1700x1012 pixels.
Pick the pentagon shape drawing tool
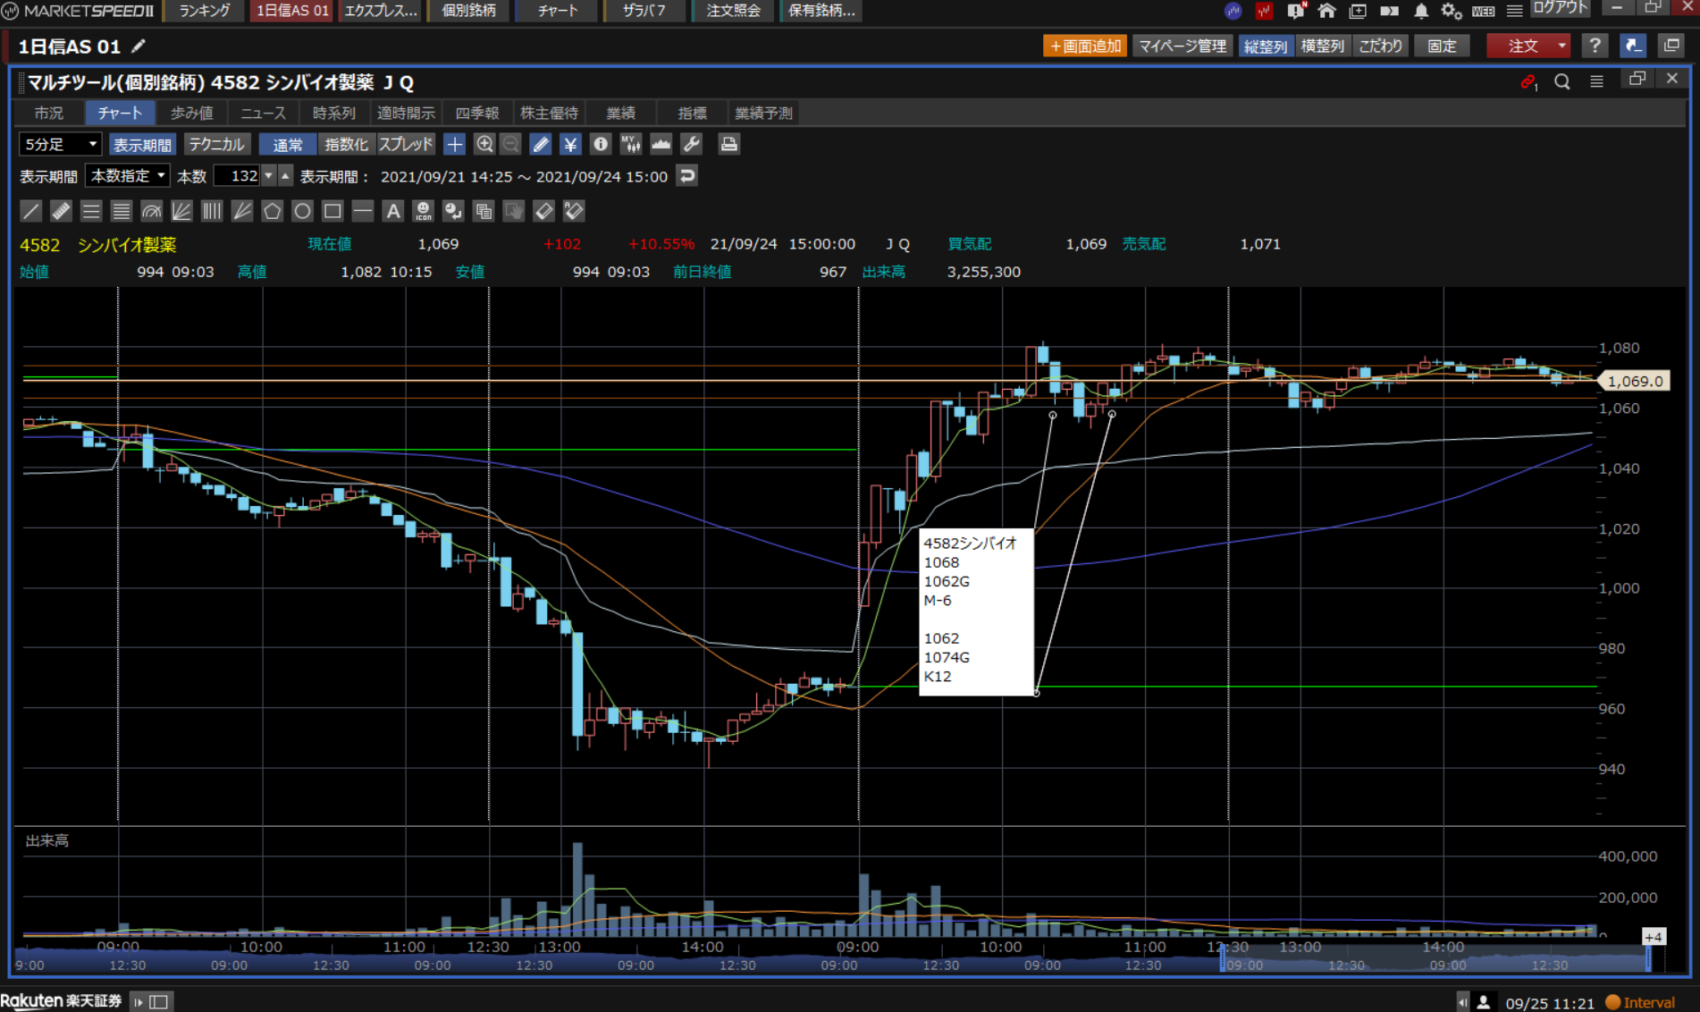pos(272,211)
